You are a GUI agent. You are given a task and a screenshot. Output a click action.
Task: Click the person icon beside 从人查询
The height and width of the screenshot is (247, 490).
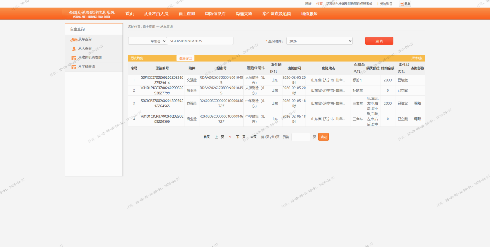tap(74, 49)
